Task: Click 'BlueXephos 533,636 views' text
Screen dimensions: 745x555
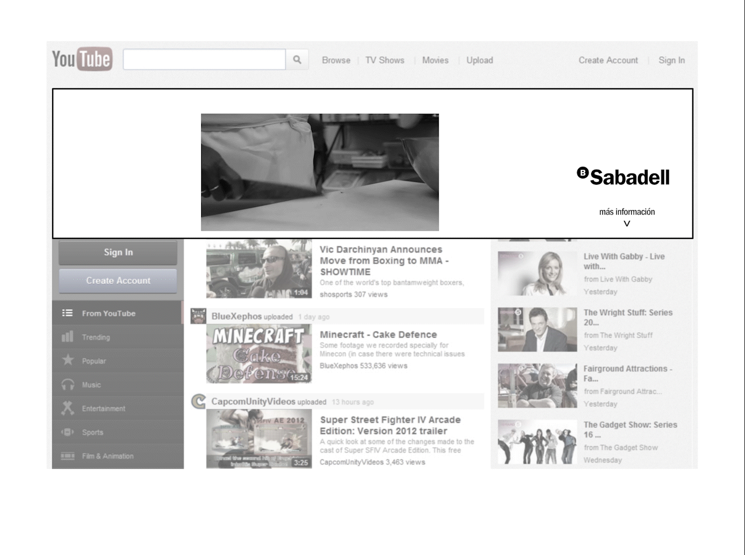Action: click(363, 366)
